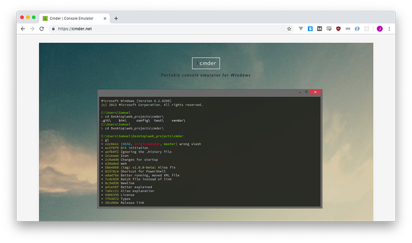
Task: Click the '(c) 2012 Microsoft Corporation' line
Action: coord(152,104)
